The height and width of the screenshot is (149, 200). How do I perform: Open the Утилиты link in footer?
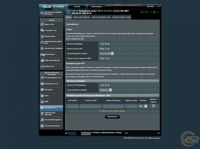tap(96, 133)
